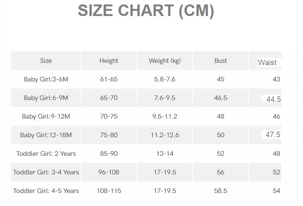Click the Baby Girl:6-9M row label
The width and height of the screenshot is (303, 206).
46,98
